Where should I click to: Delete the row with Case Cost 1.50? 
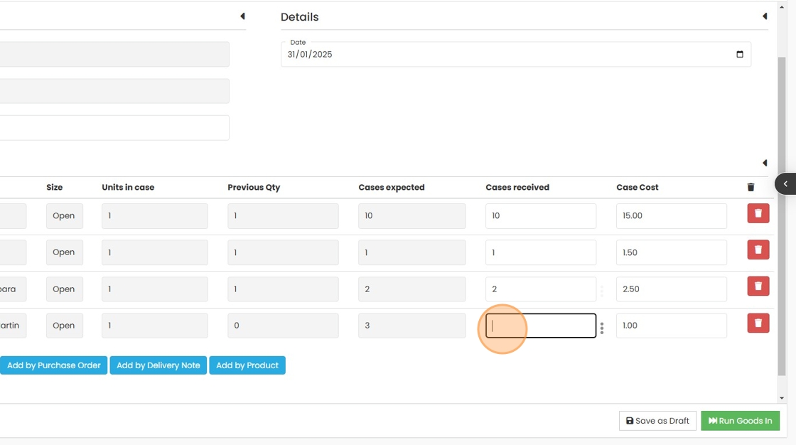(758, 250)
